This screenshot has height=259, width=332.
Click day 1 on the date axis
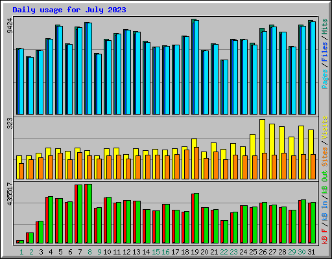click(x=21, y=252)
